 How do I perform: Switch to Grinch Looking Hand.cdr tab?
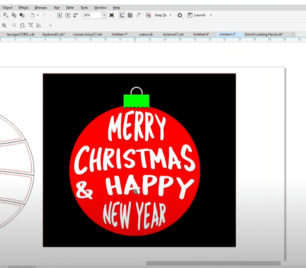pos(264,34)
